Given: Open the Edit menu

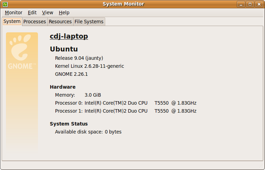Looking at the screenshot, I should point(32,13).
